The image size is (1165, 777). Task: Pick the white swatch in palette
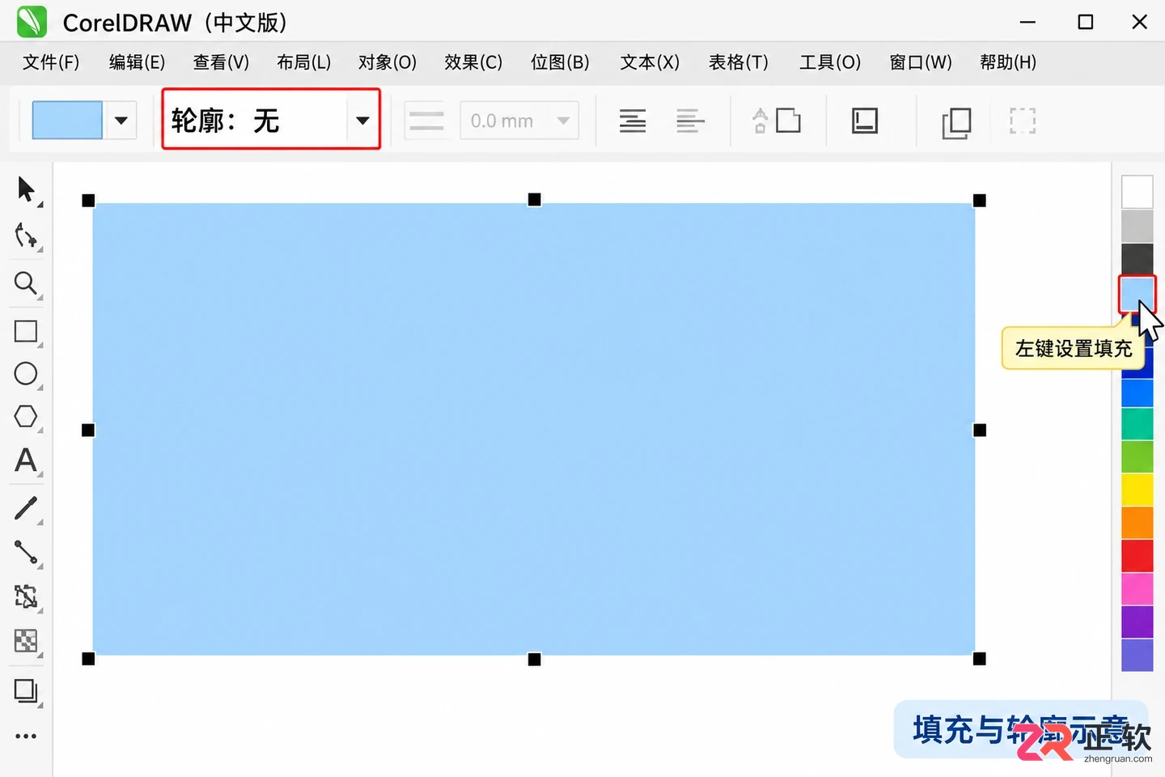coord(1137,193)
